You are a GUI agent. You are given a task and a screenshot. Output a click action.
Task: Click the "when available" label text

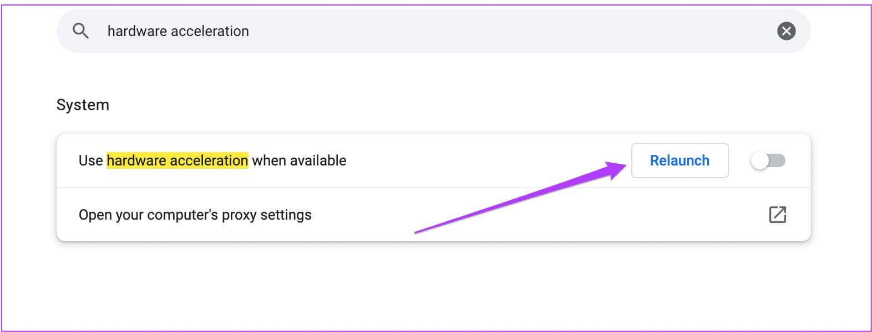point(299,160)
